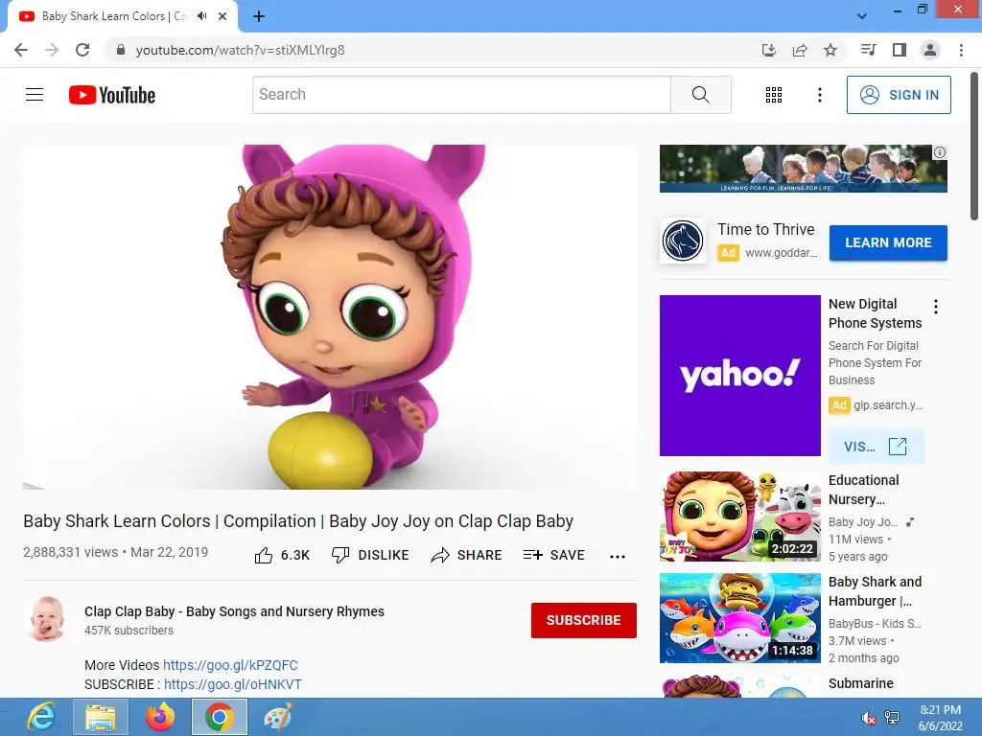This screenshot has height=736, width=982.
Task: Click the video player area
Action: point(330,316)
